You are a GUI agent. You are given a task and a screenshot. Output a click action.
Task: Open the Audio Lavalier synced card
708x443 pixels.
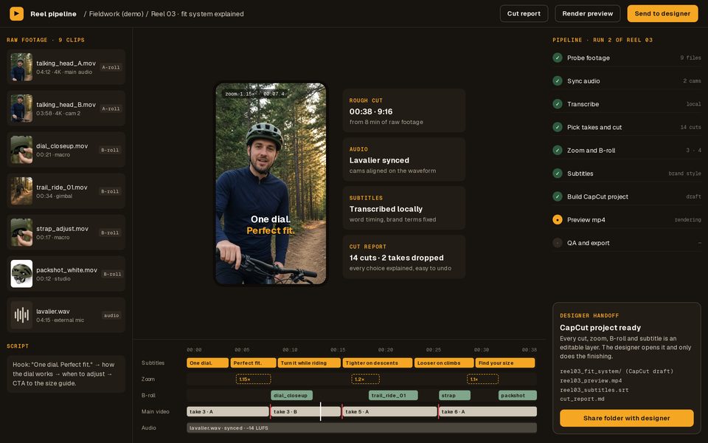(404, 159)
